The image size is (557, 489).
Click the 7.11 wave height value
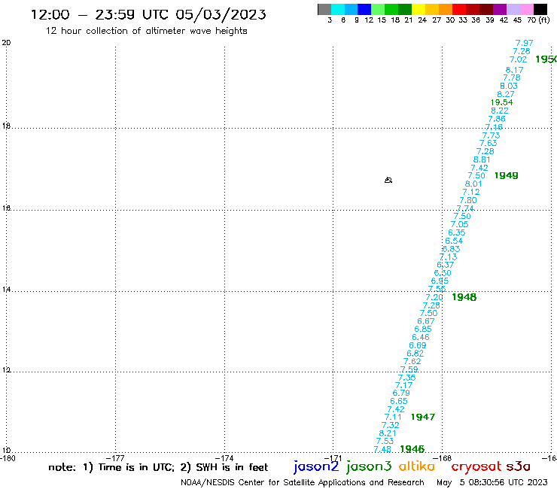click(393, 417)
